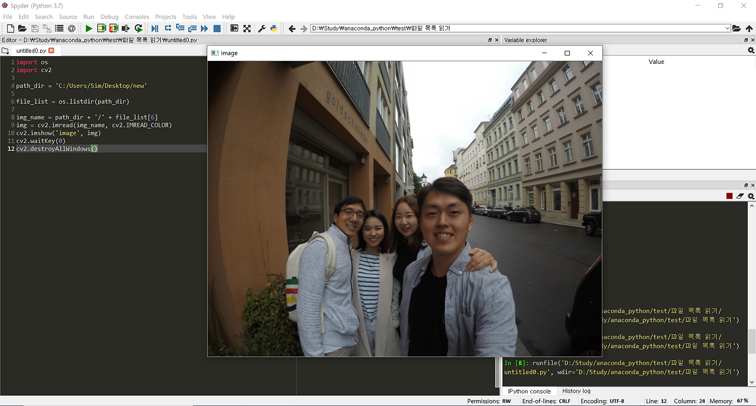Viewport: 756px width, 406px height.
Task: Click the Value column header in Variable explorer
Action: [656, 61]
